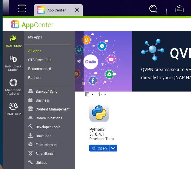Click the QVPN banner

pos(161,61)
